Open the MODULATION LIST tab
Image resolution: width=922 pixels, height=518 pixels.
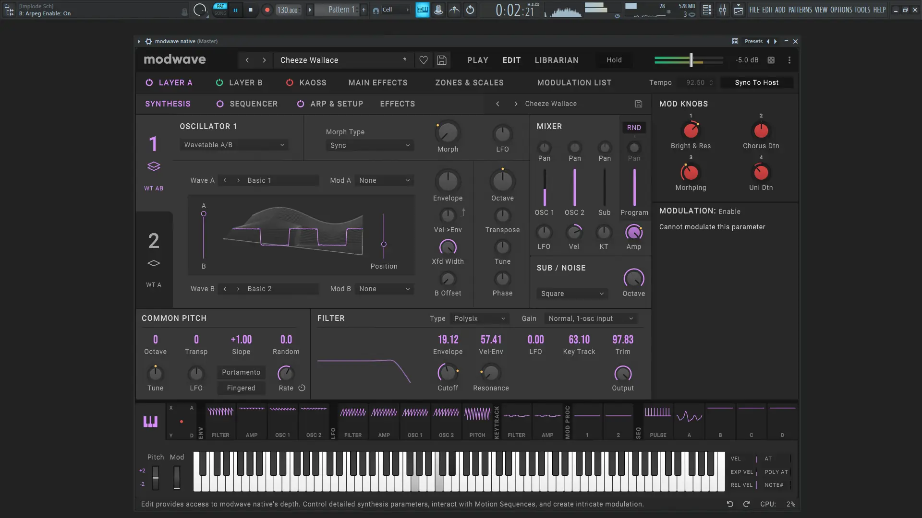pyautogui.click(x=574, y=82)
